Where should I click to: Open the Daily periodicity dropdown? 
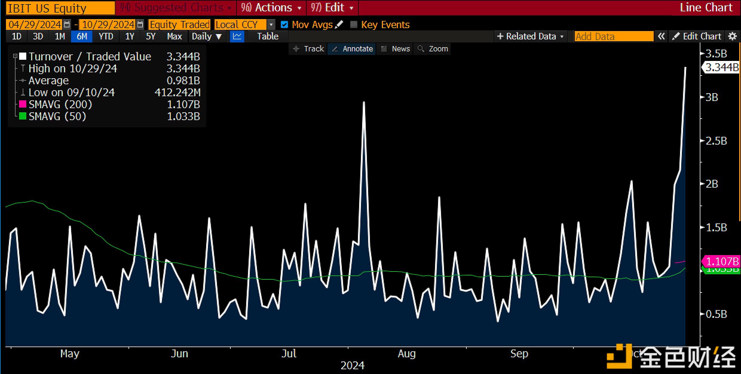(x=207, y=36)
